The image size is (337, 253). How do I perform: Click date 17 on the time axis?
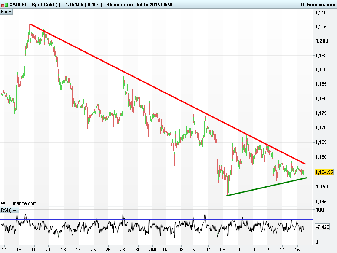tap(5, 249)
